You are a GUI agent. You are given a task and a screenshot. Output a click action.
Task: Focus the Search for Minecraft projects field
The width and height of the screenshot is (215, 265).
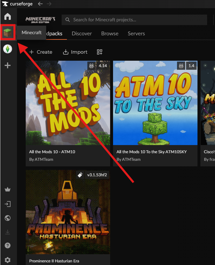click(x=134, y=20)
